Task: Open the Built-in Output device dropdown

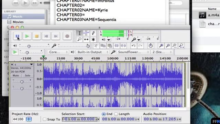Action: click(92, 52)
